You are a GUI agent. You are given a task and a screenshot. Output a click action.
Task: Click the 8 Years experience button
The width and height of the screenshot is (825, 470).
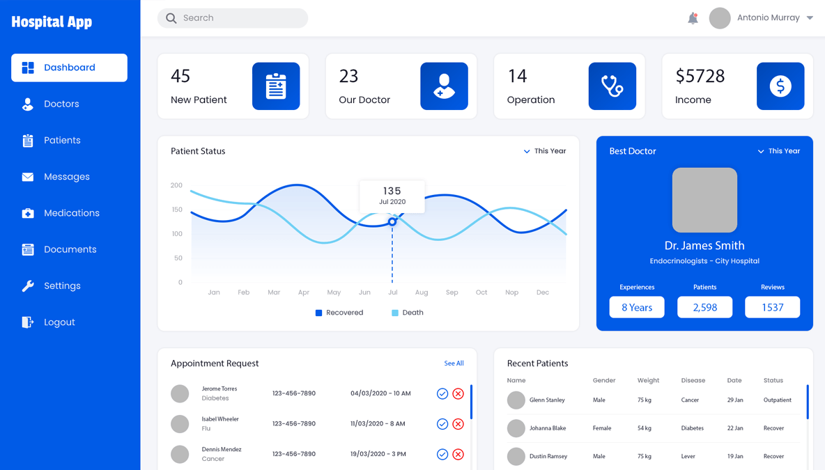point(637,307)
